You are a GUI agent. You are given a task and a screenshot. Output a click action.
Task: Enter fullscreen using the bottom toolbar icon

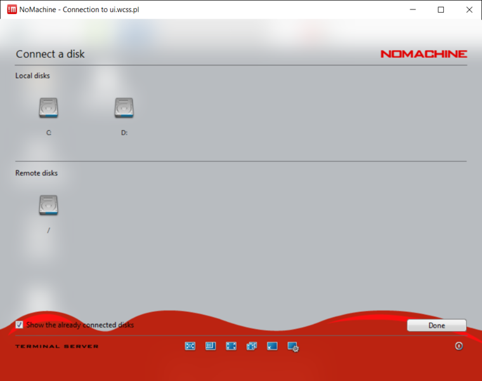[x=231, y=346]
